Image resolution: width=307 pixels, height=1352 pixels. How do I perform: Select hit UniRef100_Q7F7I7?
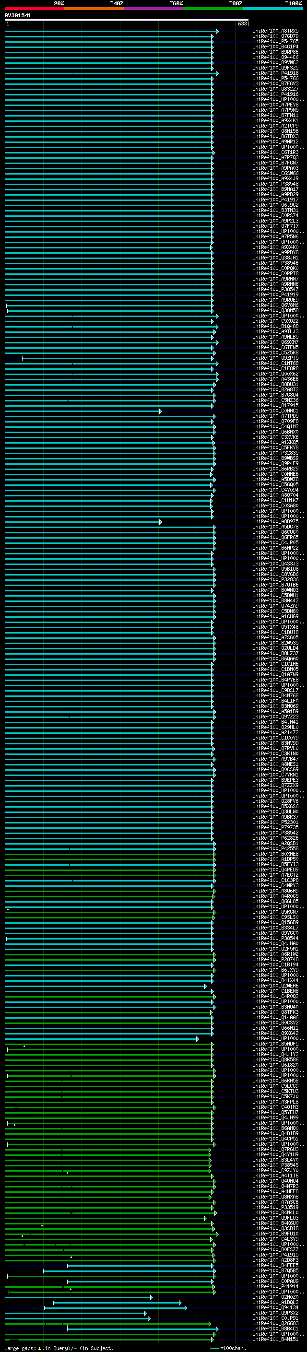click(x=275, y=227)
